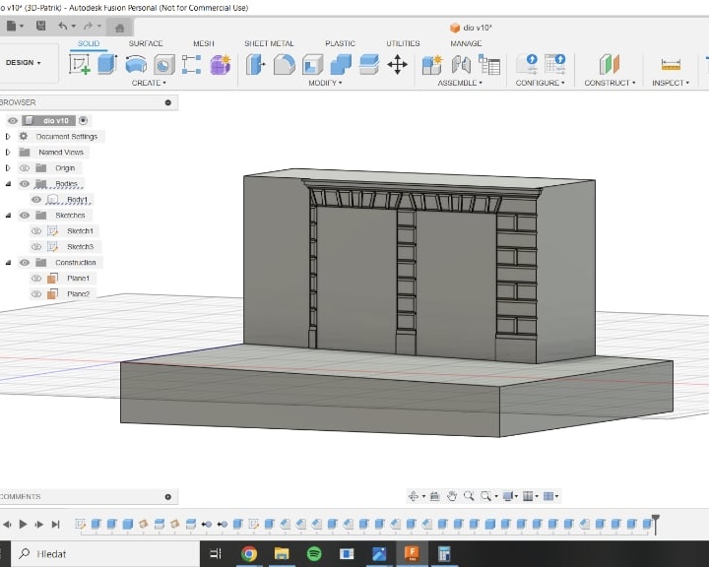The width and height of the screenshot is (709, 567).
Task: Select the Measure tool icon
Action: tap(671, 64)
